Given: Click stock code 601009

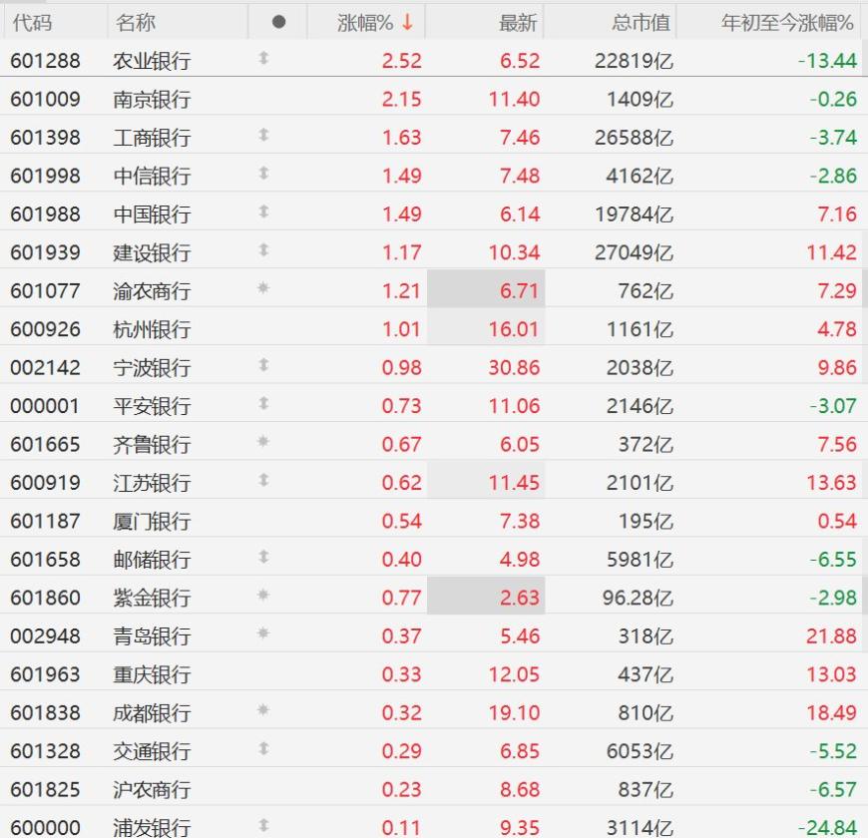Looking at the screenshot, I should (45, 99).
